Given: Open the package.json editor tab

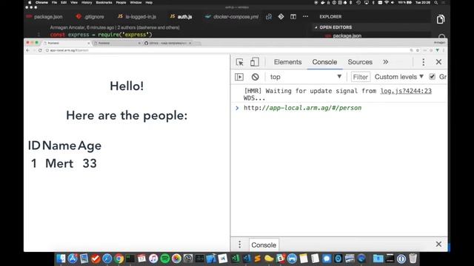Looking at the screenshot, I should (44, 16).
